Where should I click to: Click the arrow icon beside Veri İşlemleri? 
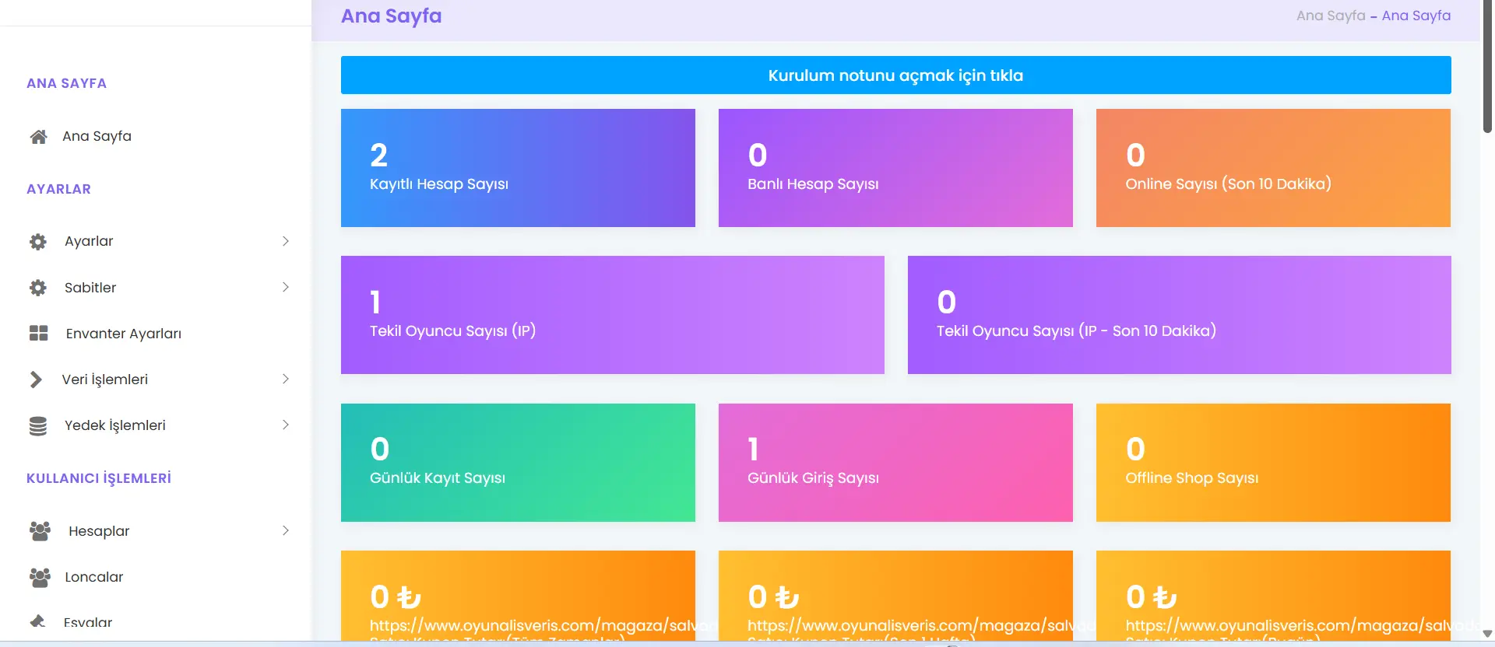(x=36, y=379)
